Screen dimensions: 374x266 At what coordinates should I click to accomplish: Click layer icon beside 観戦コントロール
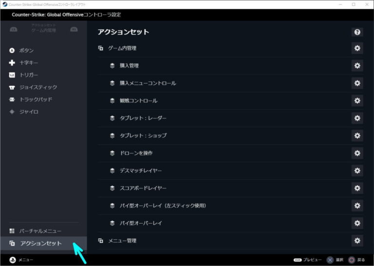pos(112,100)
